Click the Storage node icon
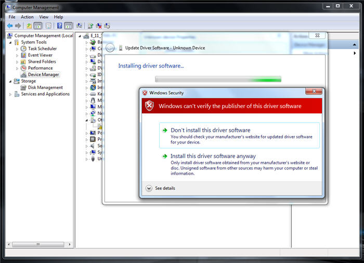 coord(17,81)
